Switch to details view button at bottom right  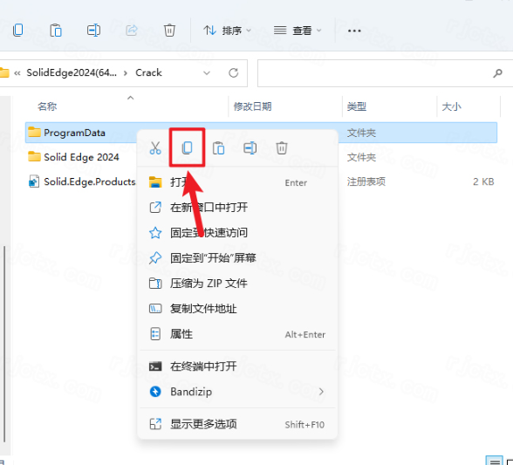tap(494, 461)
